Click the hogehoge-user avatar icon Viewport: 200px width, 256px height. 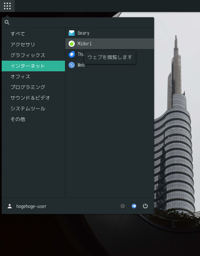pos(10,206)
